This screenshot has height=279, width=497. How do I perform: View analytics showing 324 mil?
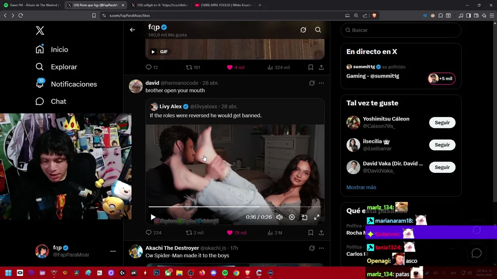(x=278, y=67)
